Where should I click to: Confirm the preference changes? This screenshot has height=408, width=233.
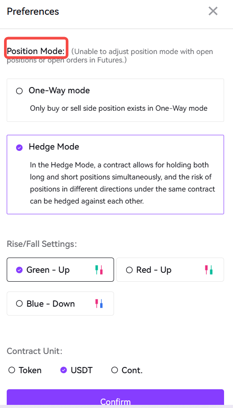[x=115, y=399]
